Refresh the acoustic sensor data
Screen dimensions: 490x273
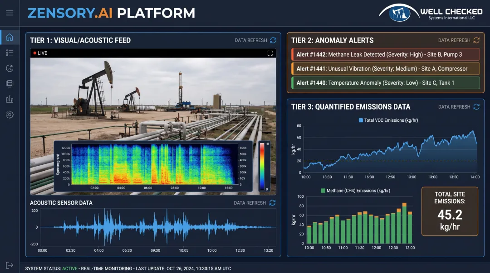point(273,203)
